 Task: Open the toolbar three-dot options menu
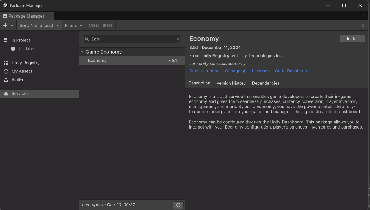[x=363, y=25]
